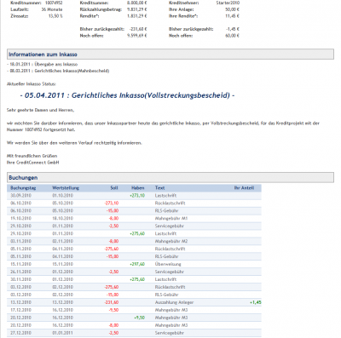Click 'Mit freundlichen Grüßen' line
This screenshot has width=341, height=338.
click(32, 156)
